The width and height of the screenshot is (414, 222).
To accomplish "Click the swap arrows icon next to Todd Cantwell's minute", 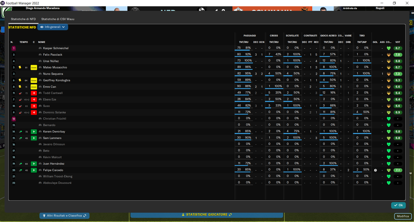I will pyautogui.click(x=20, y=93).
